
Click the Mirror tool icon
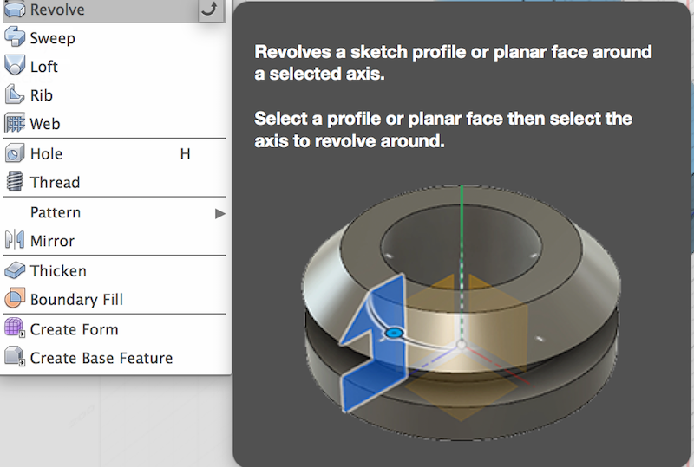pos(15,240)
